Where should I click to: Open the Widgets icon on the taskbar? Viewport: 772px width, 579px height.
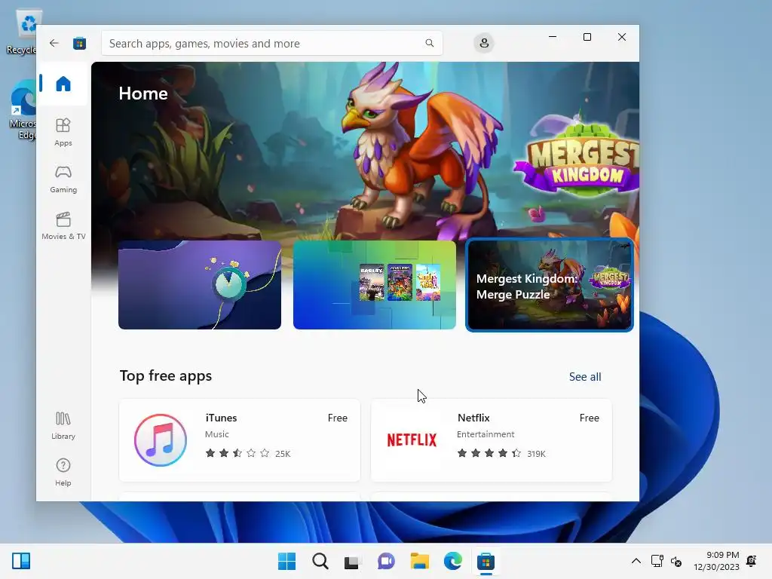pyautogui.click(x=21, y=561)
